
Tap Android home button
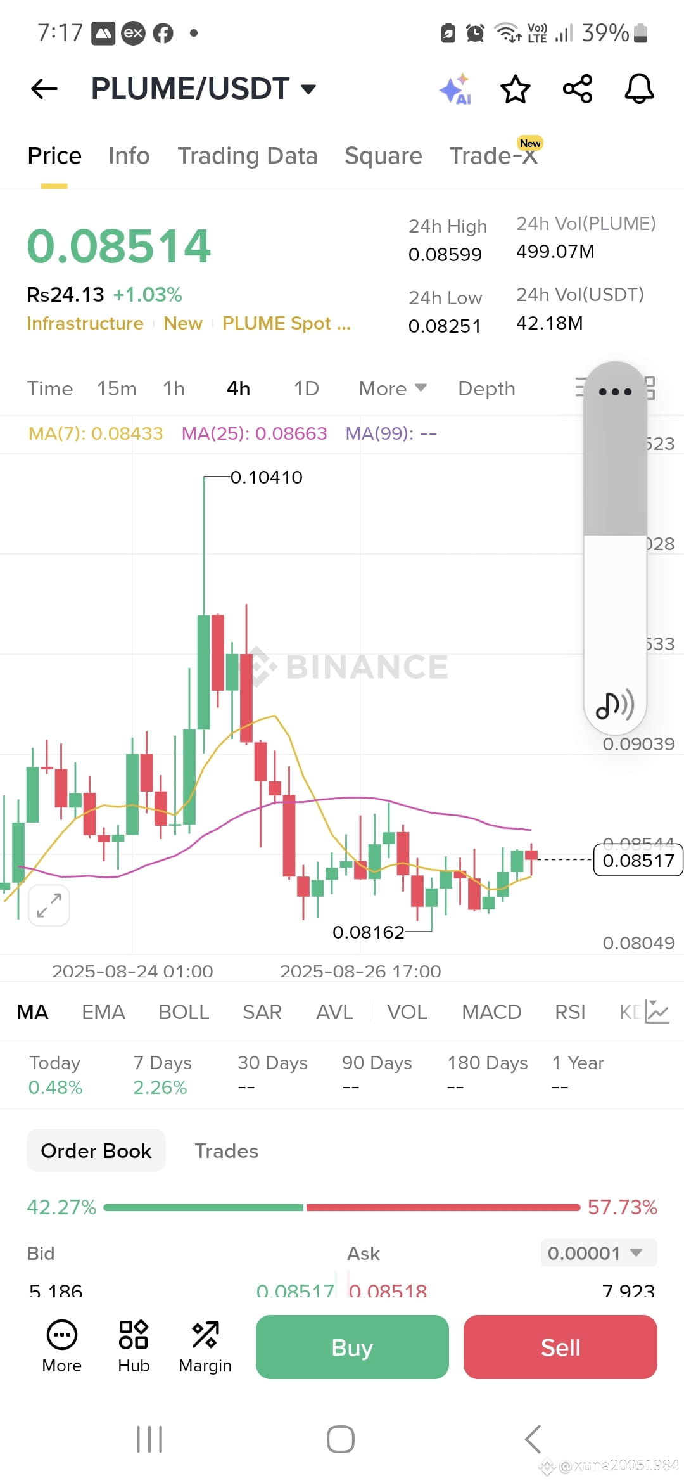click(341, 1439)
